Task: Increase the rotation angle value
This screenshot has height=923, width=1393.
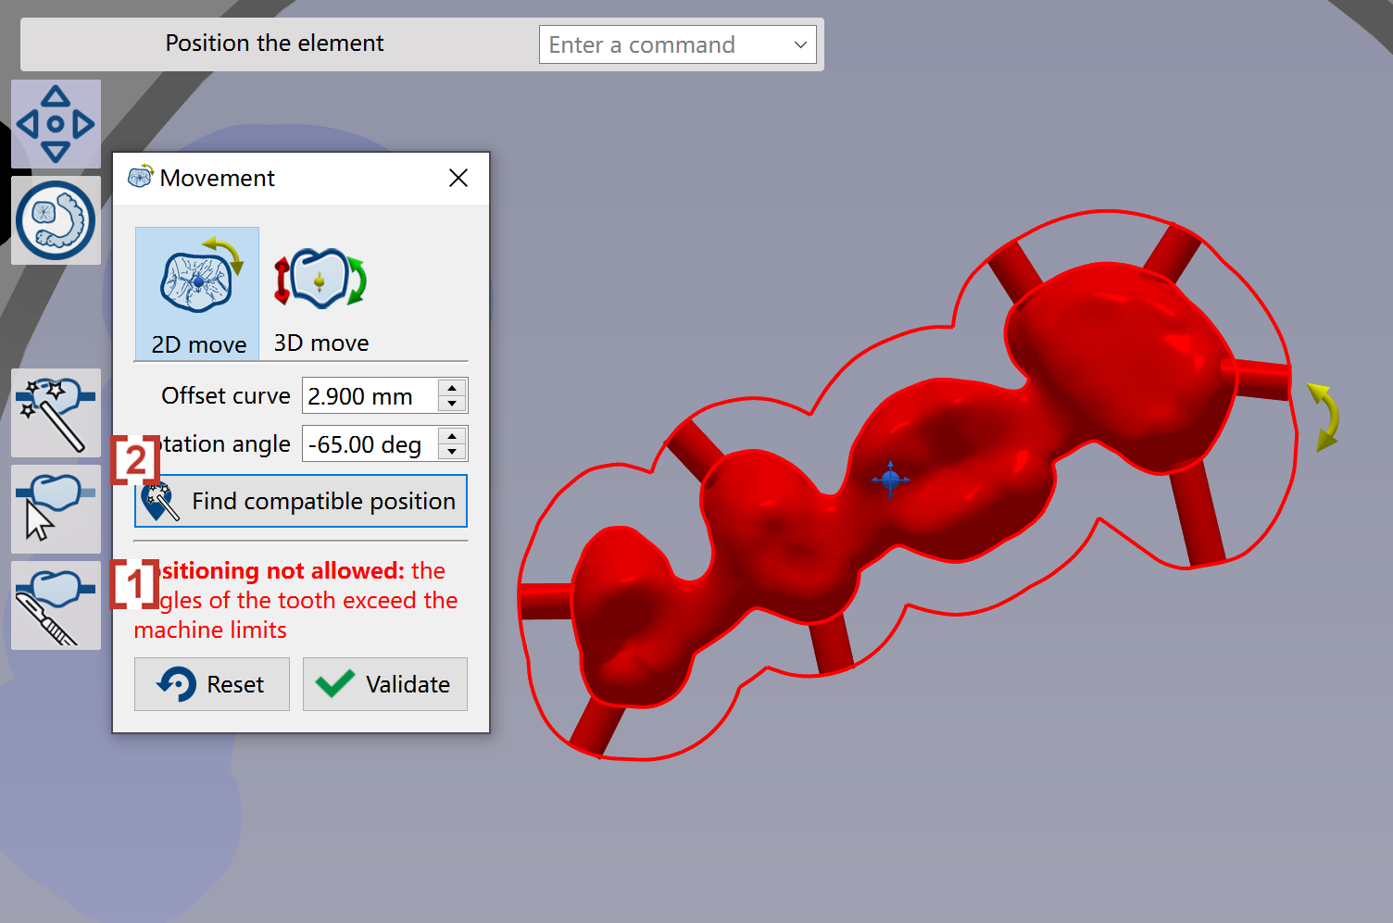Action: point(452,436)
